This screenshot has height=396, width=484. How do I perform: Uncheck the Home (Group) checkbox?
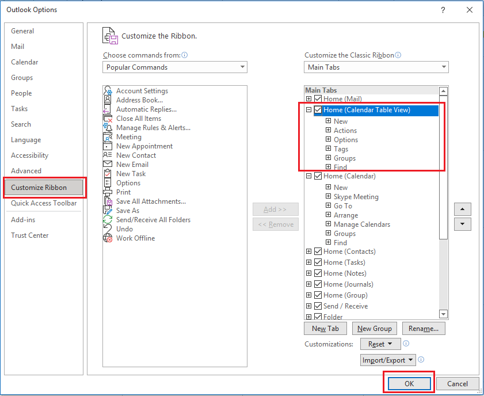pos(318,295)
